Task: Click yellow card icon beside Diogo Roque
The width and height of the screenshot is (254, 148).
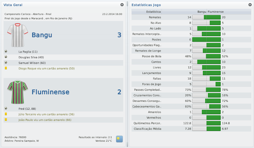Action: coord(6,68)
